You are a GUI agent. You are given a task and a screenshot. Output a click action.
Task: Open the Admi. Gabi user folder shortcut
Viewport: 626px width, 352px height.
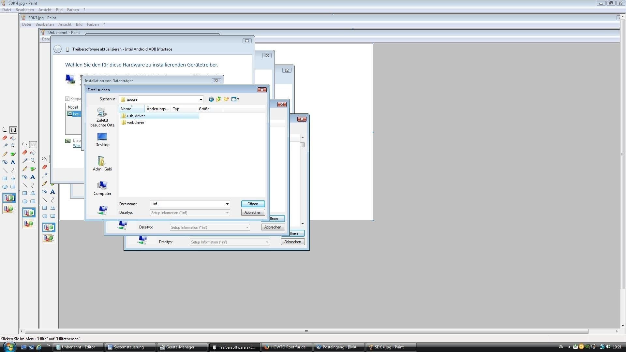tap(102, 164)
